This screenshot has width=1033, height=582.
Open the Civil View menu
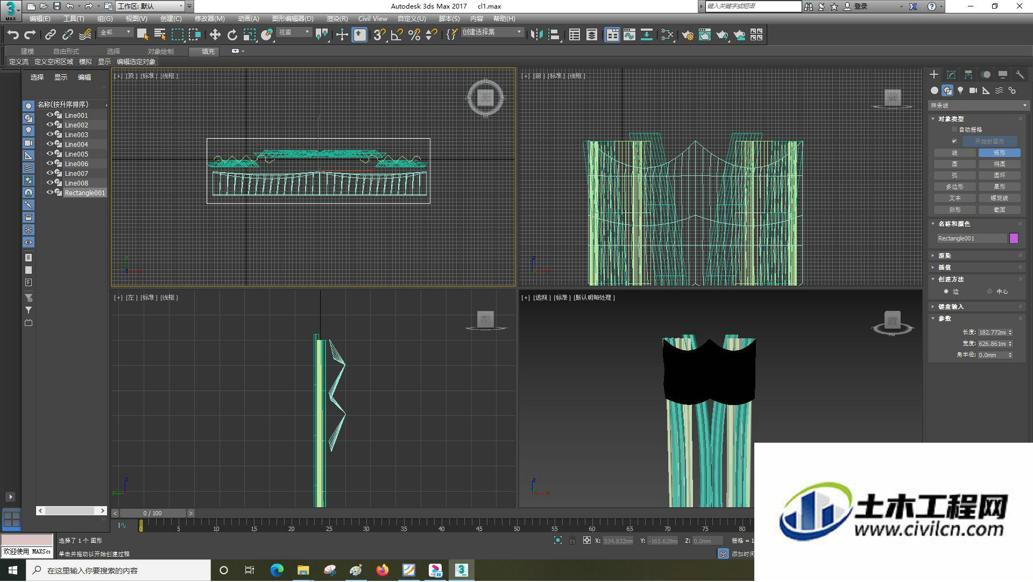click(372, 19)
